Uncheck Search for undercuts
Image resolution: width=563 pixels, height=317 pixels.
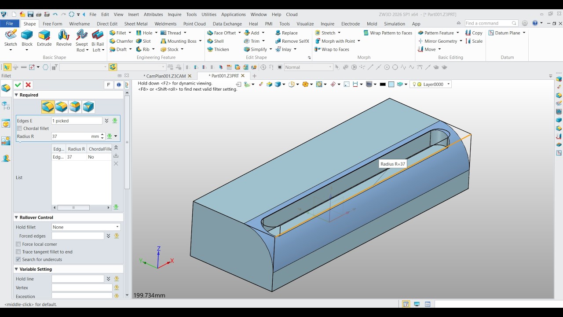point(18,259)
